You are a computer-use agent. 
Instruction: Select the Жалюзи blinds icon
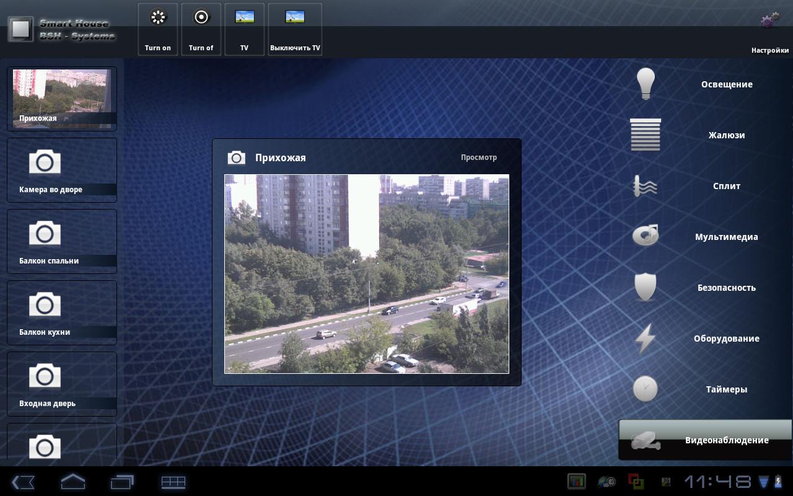pos(646,135)
